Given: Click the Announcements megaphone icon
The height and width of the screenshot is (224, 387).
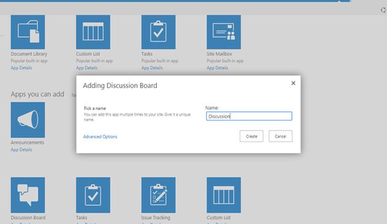Looking at the screenshot, I should tap(28, 120).
